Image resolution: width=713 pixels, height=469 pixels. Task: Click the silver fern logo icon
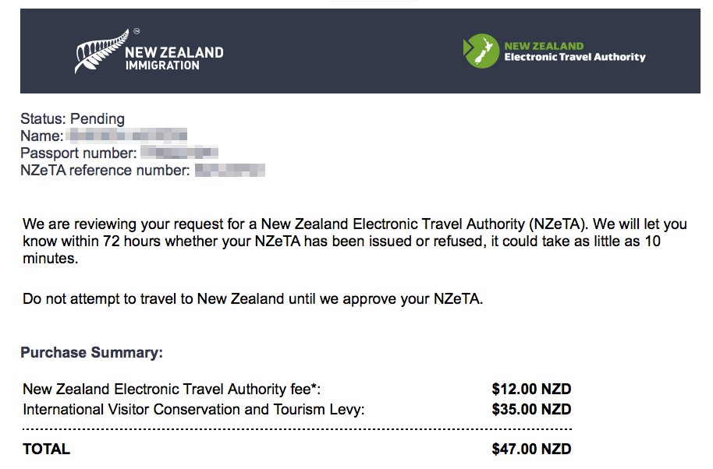(100, 51)
